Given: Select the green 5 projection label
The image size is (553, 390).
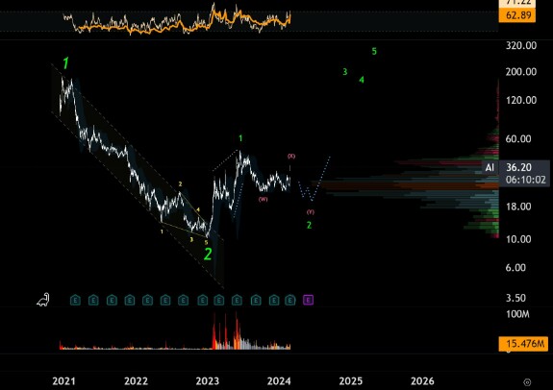Looking at the screenshot, I should (x=374, y=52).
